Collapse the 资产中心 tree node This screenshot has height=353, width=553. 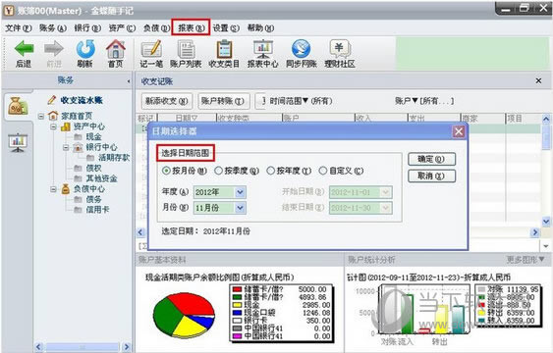53,126
